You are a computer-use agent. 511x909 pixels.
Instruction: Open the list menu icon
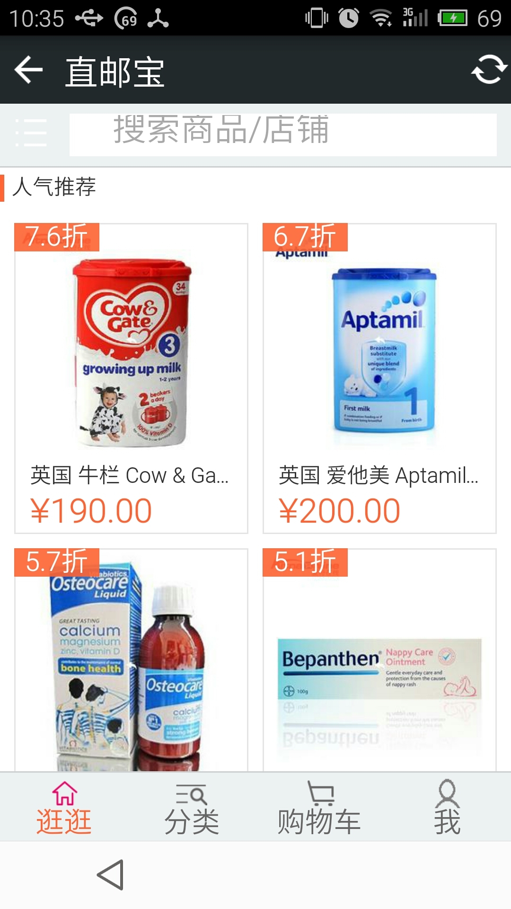31,133
